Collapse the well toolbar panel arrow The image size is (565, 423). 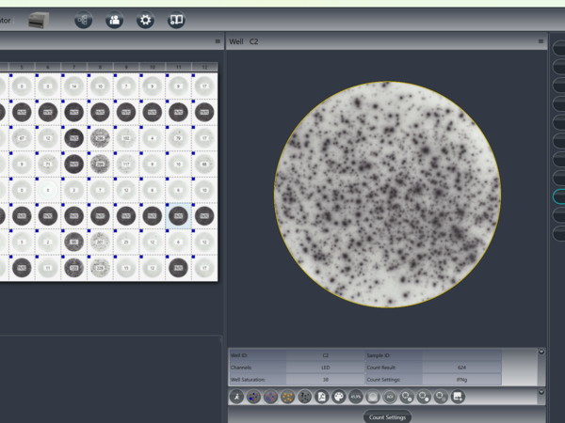(541, 391)
